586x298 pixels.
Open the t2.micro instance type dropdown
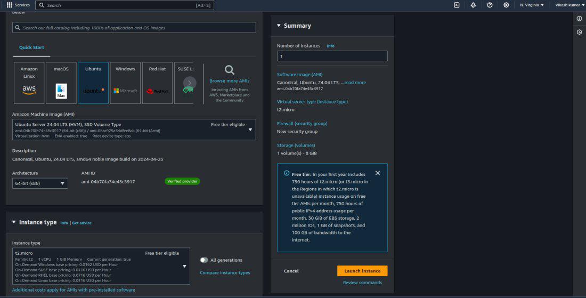coord(101,266)
